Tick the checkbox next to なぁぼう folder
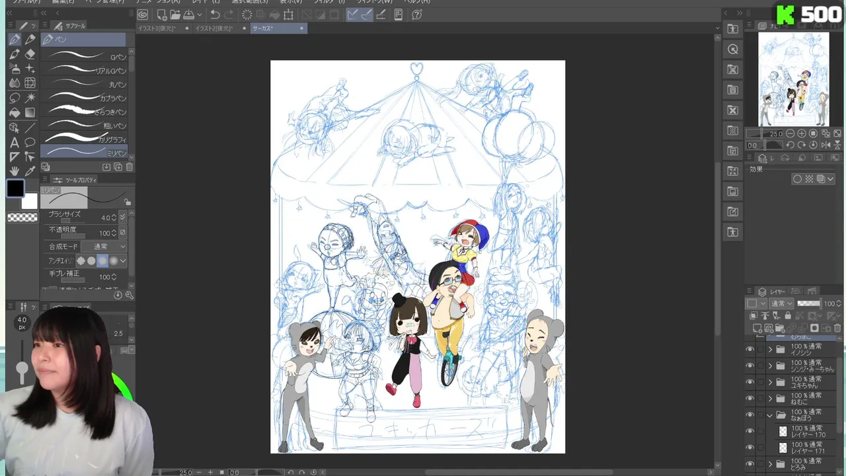Screen dimensions: 846x476 (760, 415)
